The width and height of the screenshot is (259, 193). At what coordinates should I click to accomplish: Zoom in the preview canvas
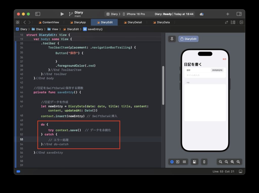(238, 162)
